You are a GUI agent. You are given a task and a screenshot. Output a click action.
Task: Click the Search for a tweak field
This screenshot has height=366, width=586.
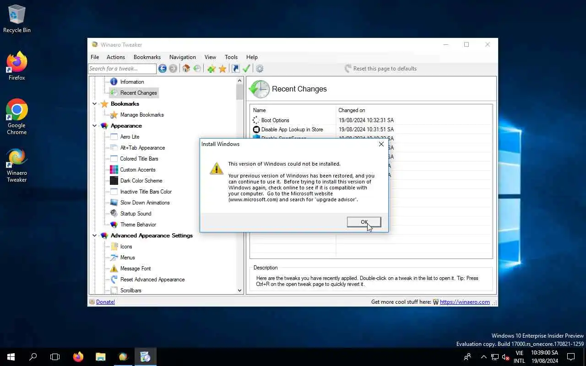122,69
